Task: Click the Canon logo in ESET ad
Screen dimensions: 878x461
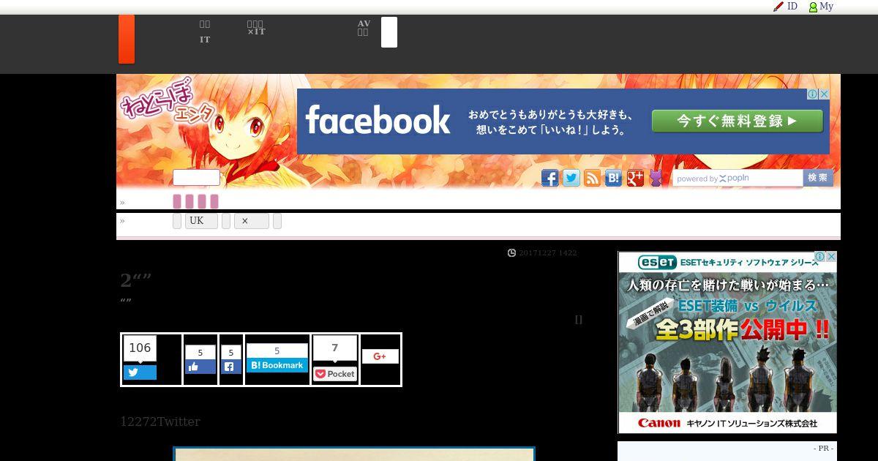Action: [x=659, y=423]
